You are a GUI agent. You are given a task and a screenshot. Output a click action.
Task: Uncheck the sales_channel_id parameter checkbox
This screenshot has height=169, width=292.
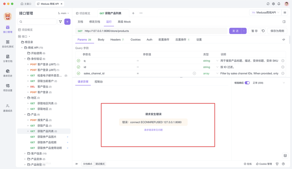point(78,74)
